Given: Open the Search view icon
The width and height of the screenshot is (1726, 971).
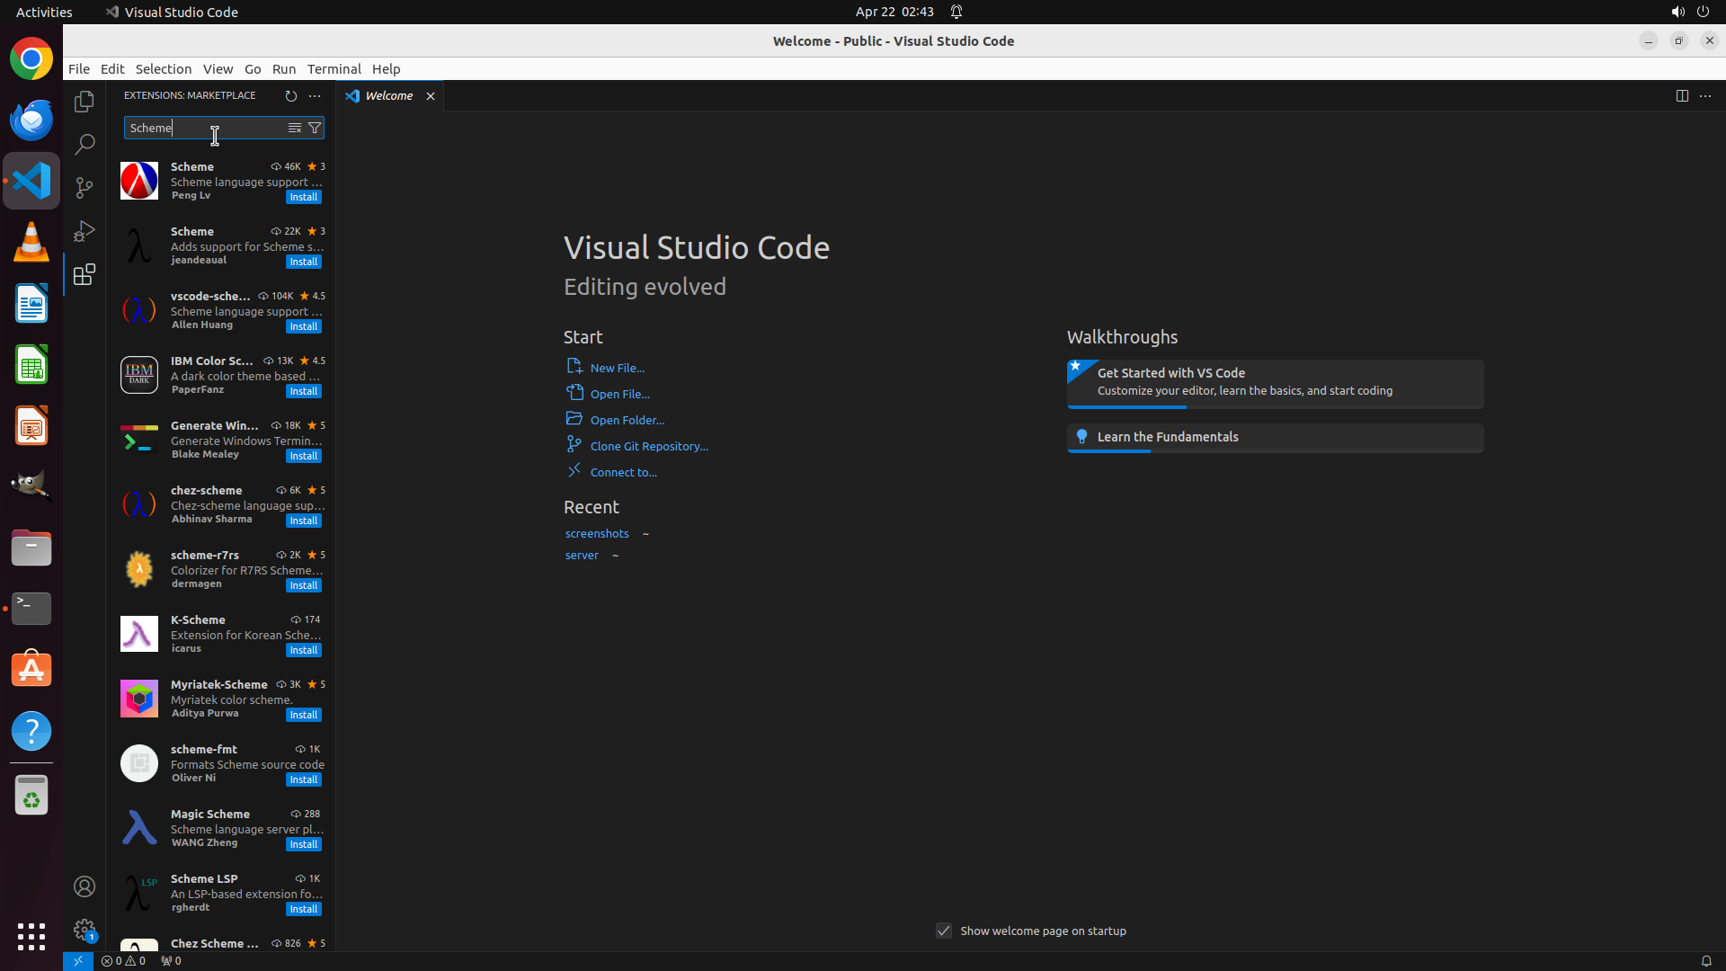Looking at the screenshot, I should (85, 144).
